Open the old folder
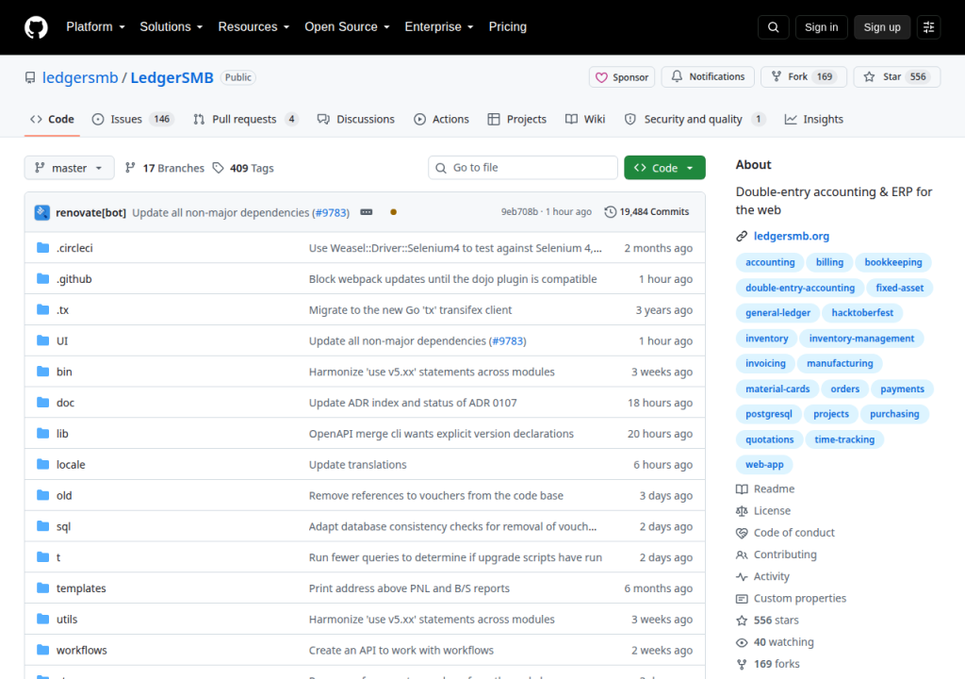 tap(64, 495)
